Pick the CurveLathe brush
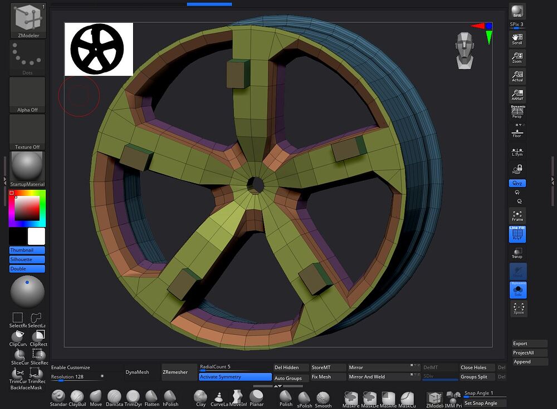The height and width of the screenshot is (409, 557). coord(219,398)
